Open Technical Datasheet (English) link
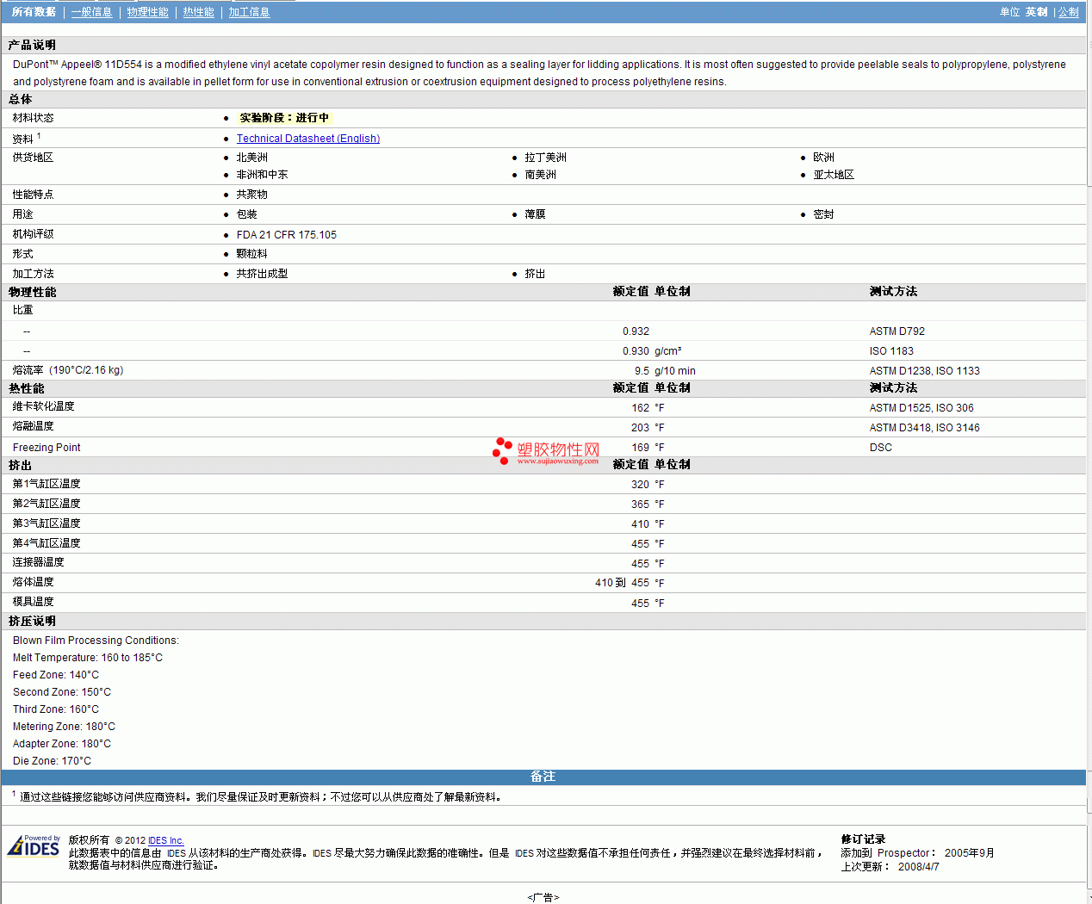Image resolution: width=1092 pixels, height=904 pixels. (308, 139)
